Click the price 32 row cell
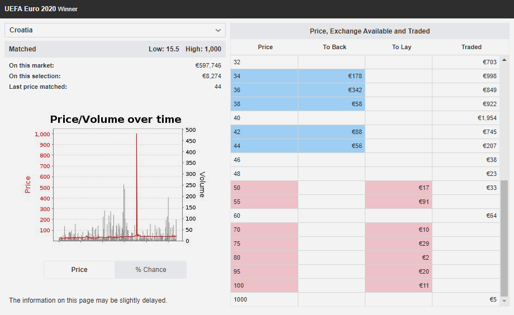The height and width of the screenshot is (315, 514). pos(264,63)
